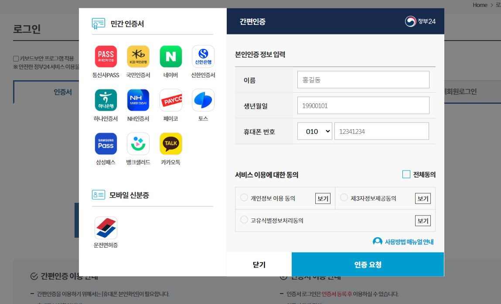Select the 하나인증서 icon

(x=106, y=100)
